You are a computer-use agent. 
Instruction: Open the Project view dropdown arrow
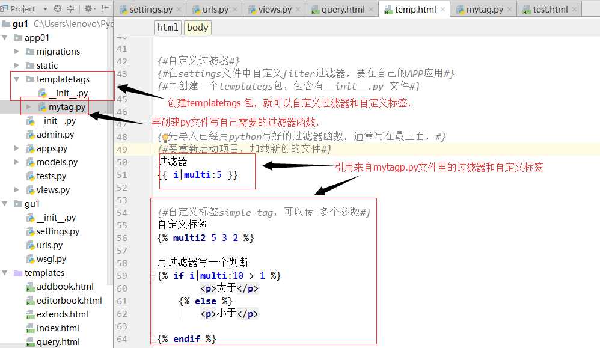46,9
